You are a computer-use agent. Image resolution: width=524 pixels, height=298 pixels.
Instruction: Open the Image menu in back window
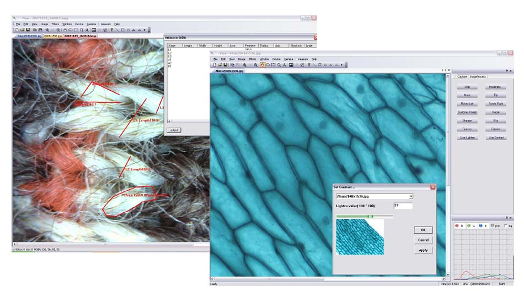click(x=45, y=24)
